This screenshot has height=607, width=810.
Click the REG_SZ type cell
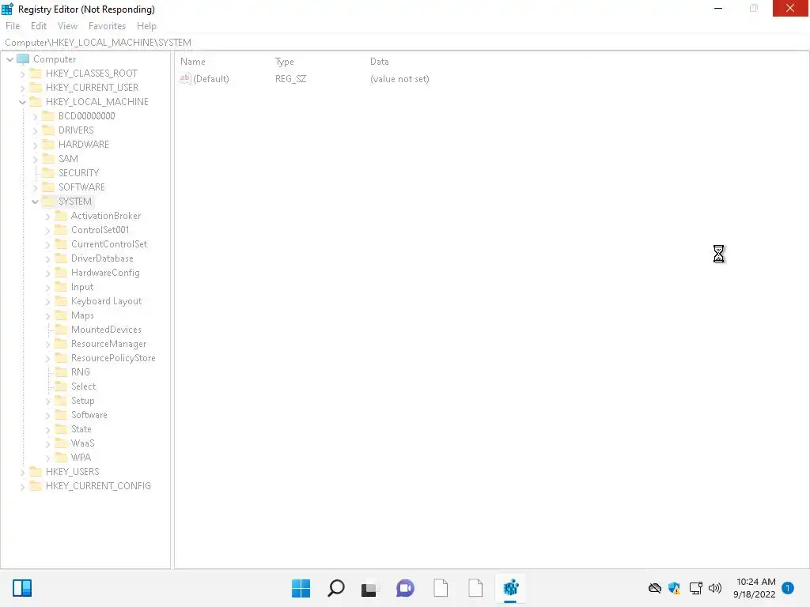(x=290, y=79)
